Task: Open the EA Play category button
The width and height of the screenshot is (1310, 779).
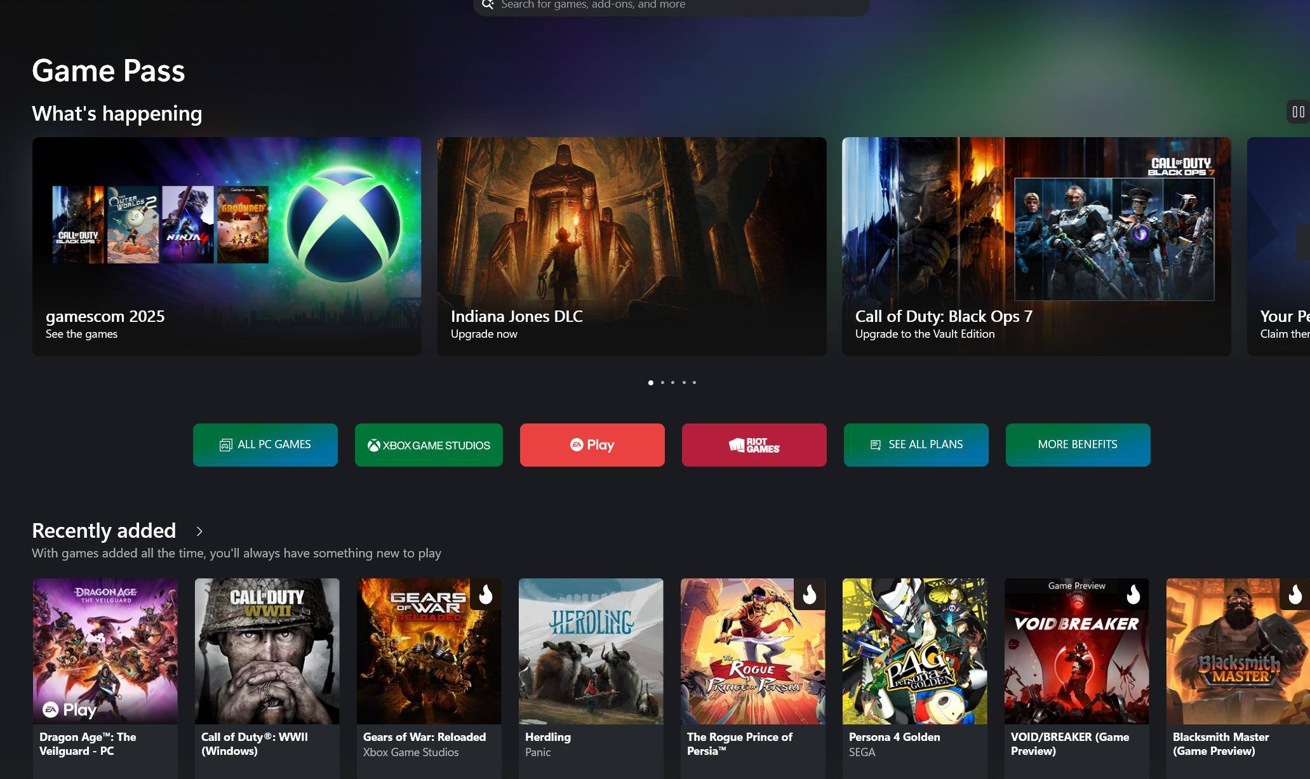Action: [592, 445]
